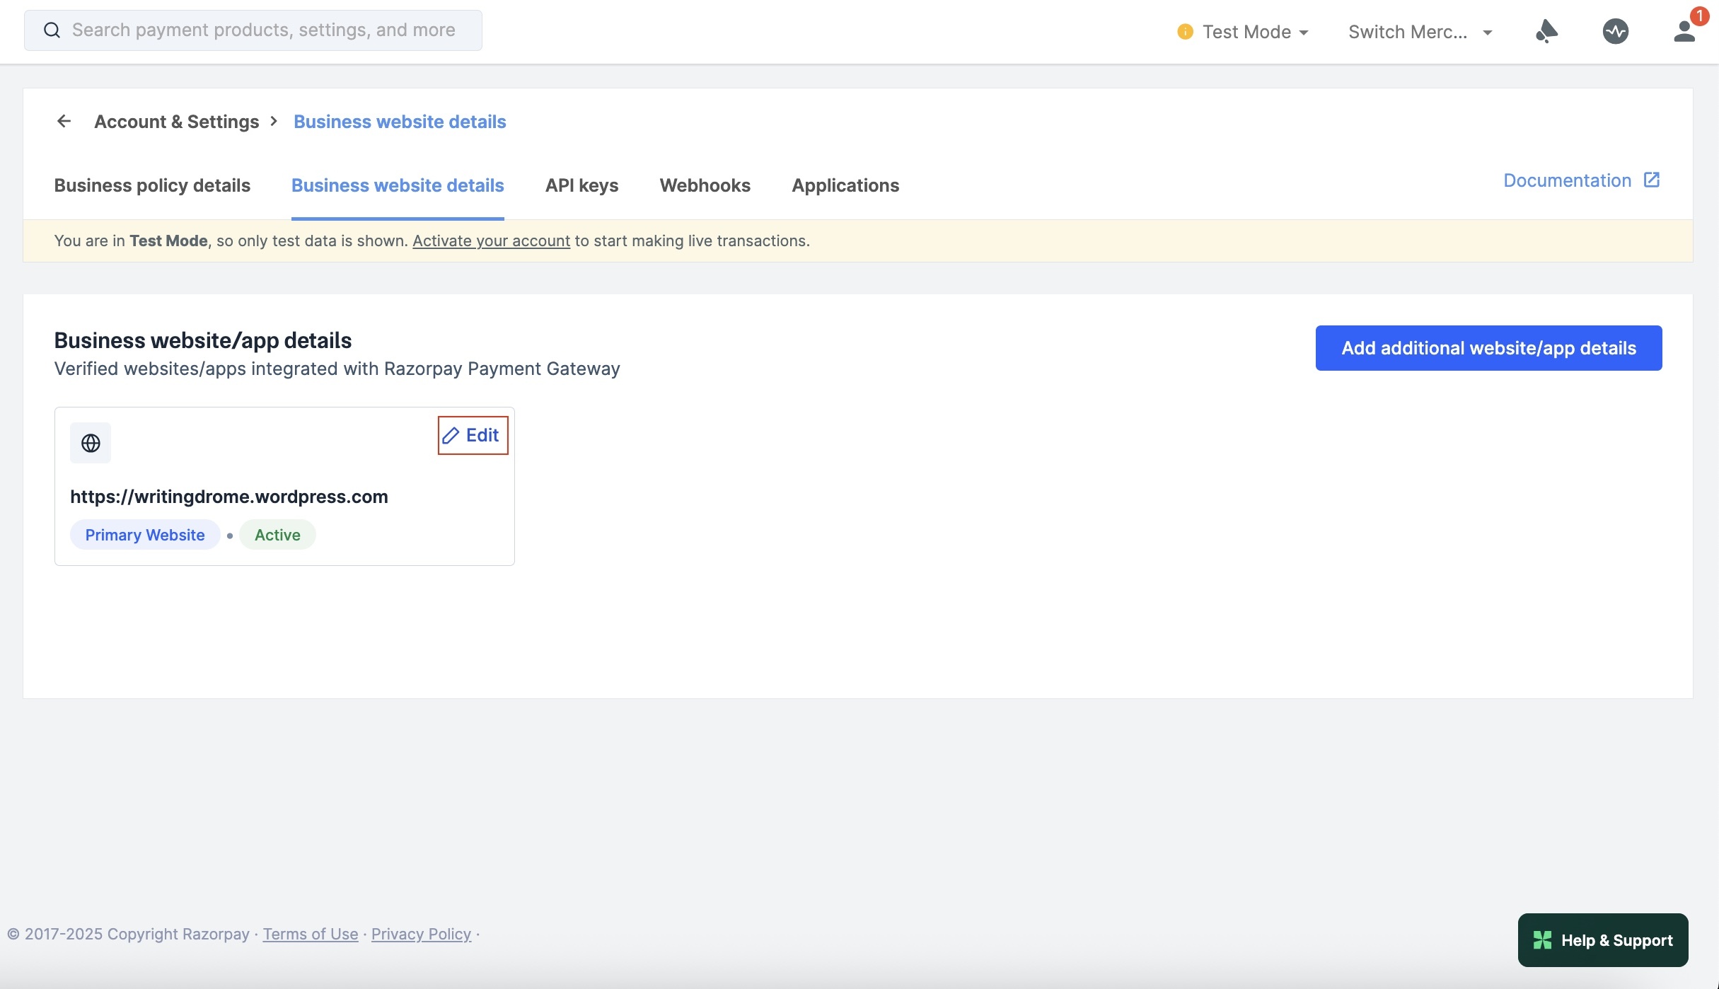
Task: Click Business website details breadcrumb link
Action: (x=400, y=122)
